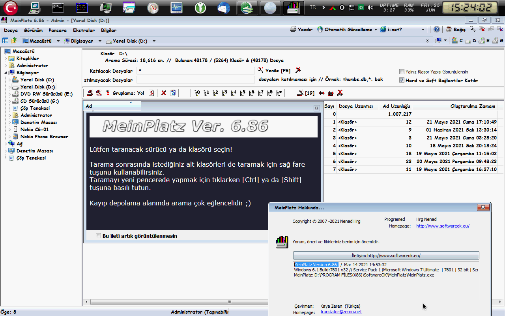Screen dimensions: 505x316
Task: Expand all tree levels with asterisk icon
Action: (x=279, y=93)
